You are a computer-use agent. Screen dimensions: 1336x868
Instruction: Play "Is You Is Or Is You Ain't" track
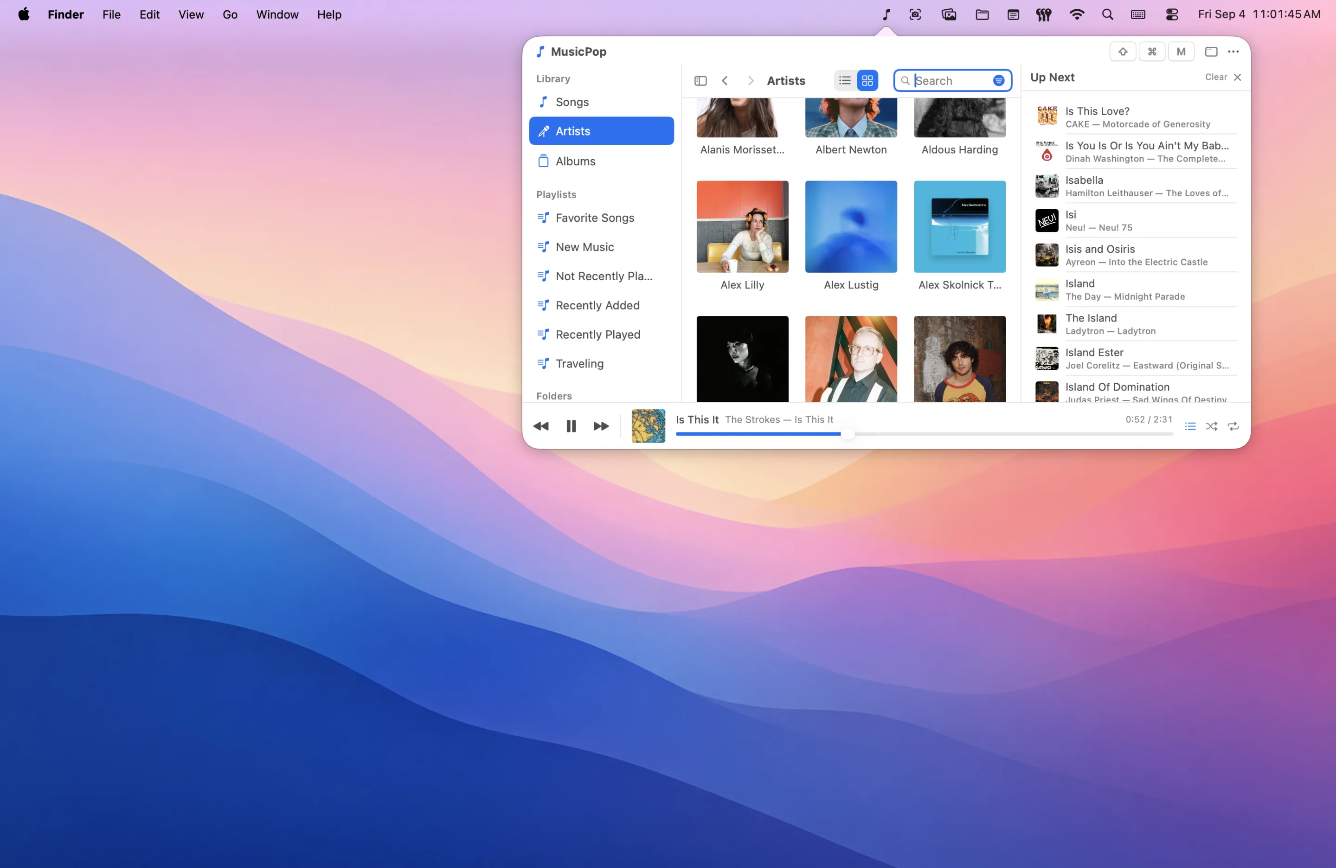click(x=1136, y=152)
